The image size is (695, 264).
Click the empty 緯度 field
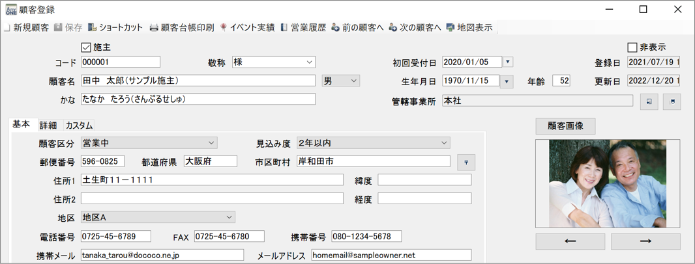click(x=424, y=179)
